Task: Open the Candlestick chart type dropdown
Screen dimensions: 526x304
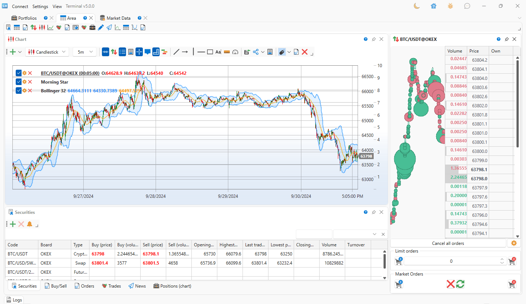Action: coord(47,51)
